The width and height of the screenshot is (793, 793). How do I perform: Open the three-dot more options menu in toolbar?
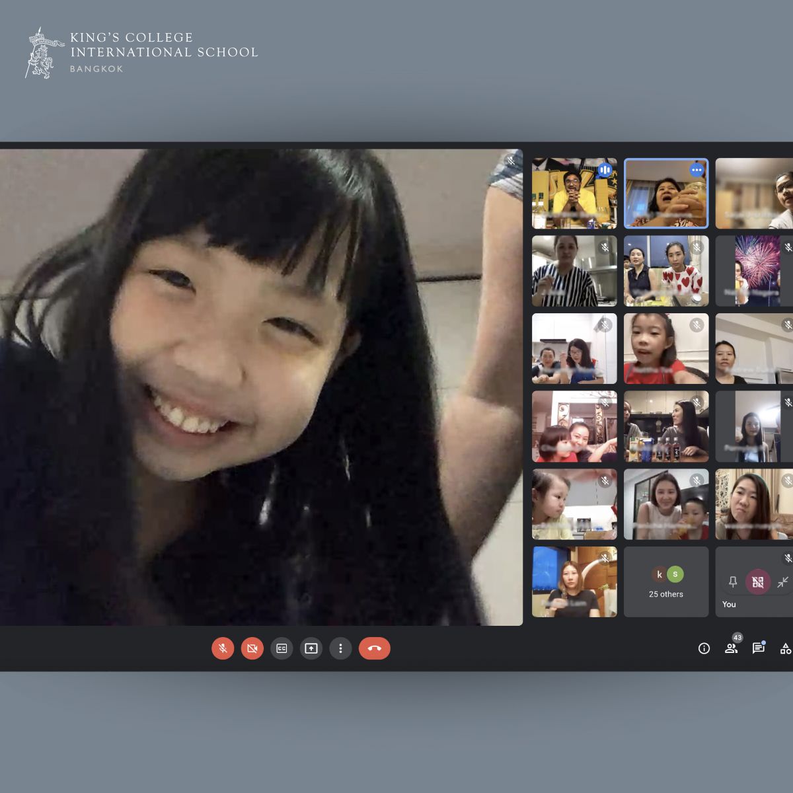[340, 648]
